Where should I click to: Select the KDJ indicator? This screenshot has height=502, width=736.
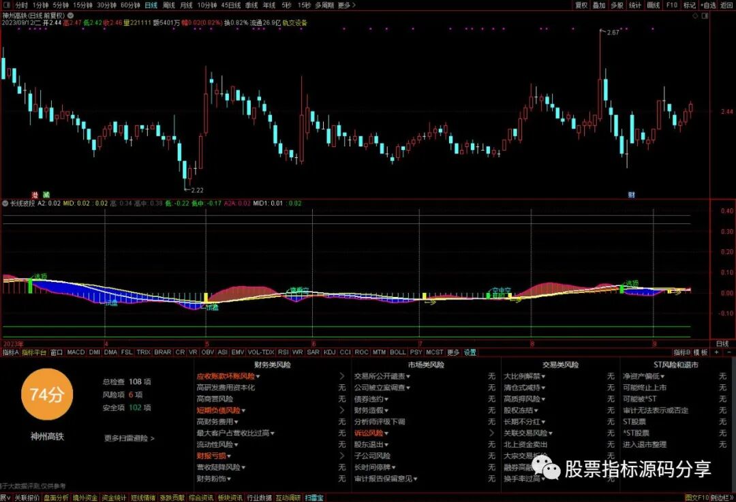[330, 352]
